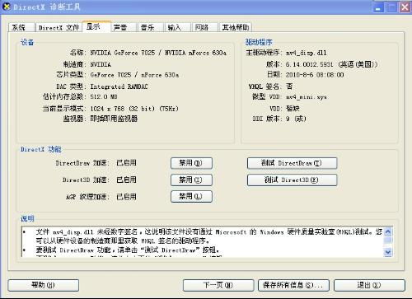
Task: Close the DirectX diagnostic window
Action: pyautogui.click(x=405, y=7)
